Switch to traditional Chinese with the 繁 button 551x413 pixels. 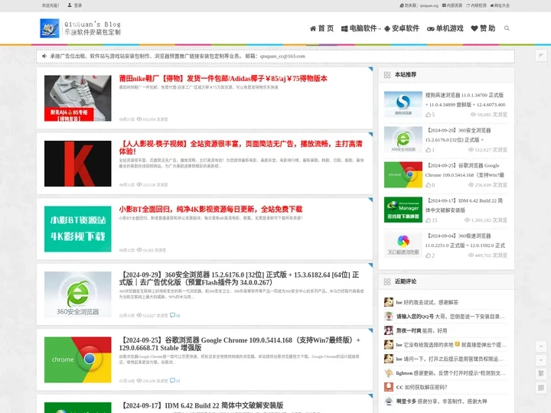point(541,374)
